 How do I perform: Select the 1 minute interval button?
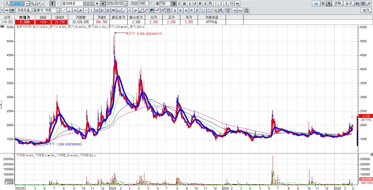click(x=216, y=4)
